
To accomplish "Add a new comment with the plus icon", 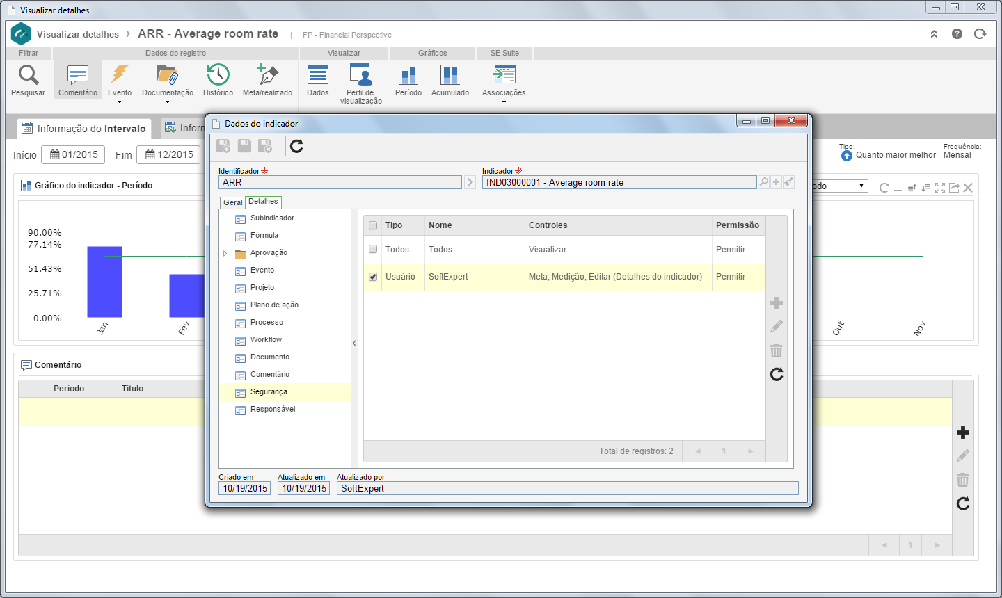I will coord(963,433).
